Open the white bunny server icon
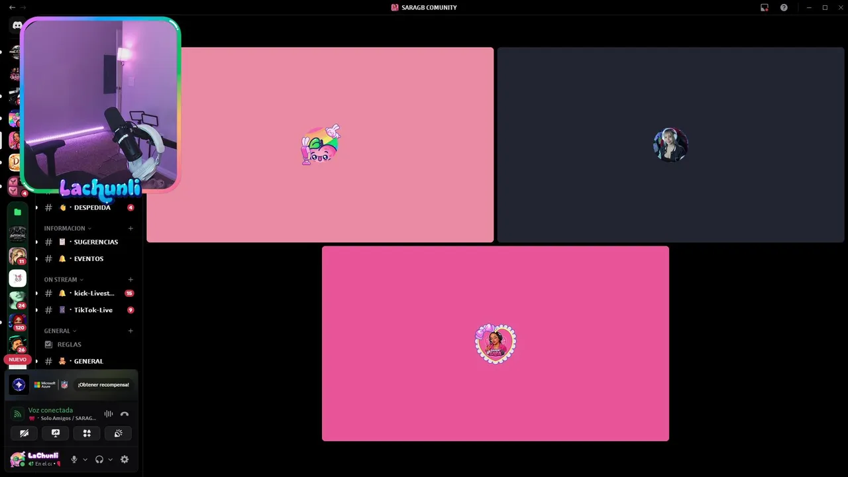Viewport: 848px width, 477px height. click(x=17, y=278)
